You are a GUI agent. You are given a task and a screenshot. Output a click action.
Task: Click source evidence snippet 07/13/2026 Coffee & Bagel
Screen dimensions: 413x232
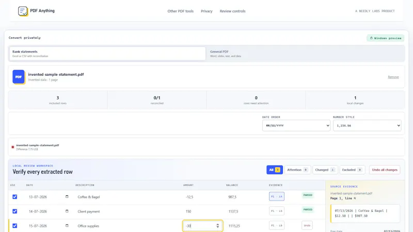[x=366, y=213]
